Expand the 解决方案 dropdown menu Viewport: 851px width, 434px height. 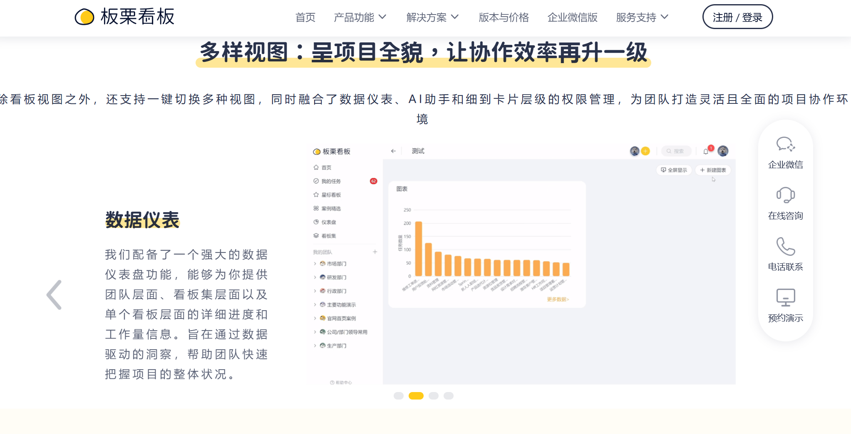432,17
